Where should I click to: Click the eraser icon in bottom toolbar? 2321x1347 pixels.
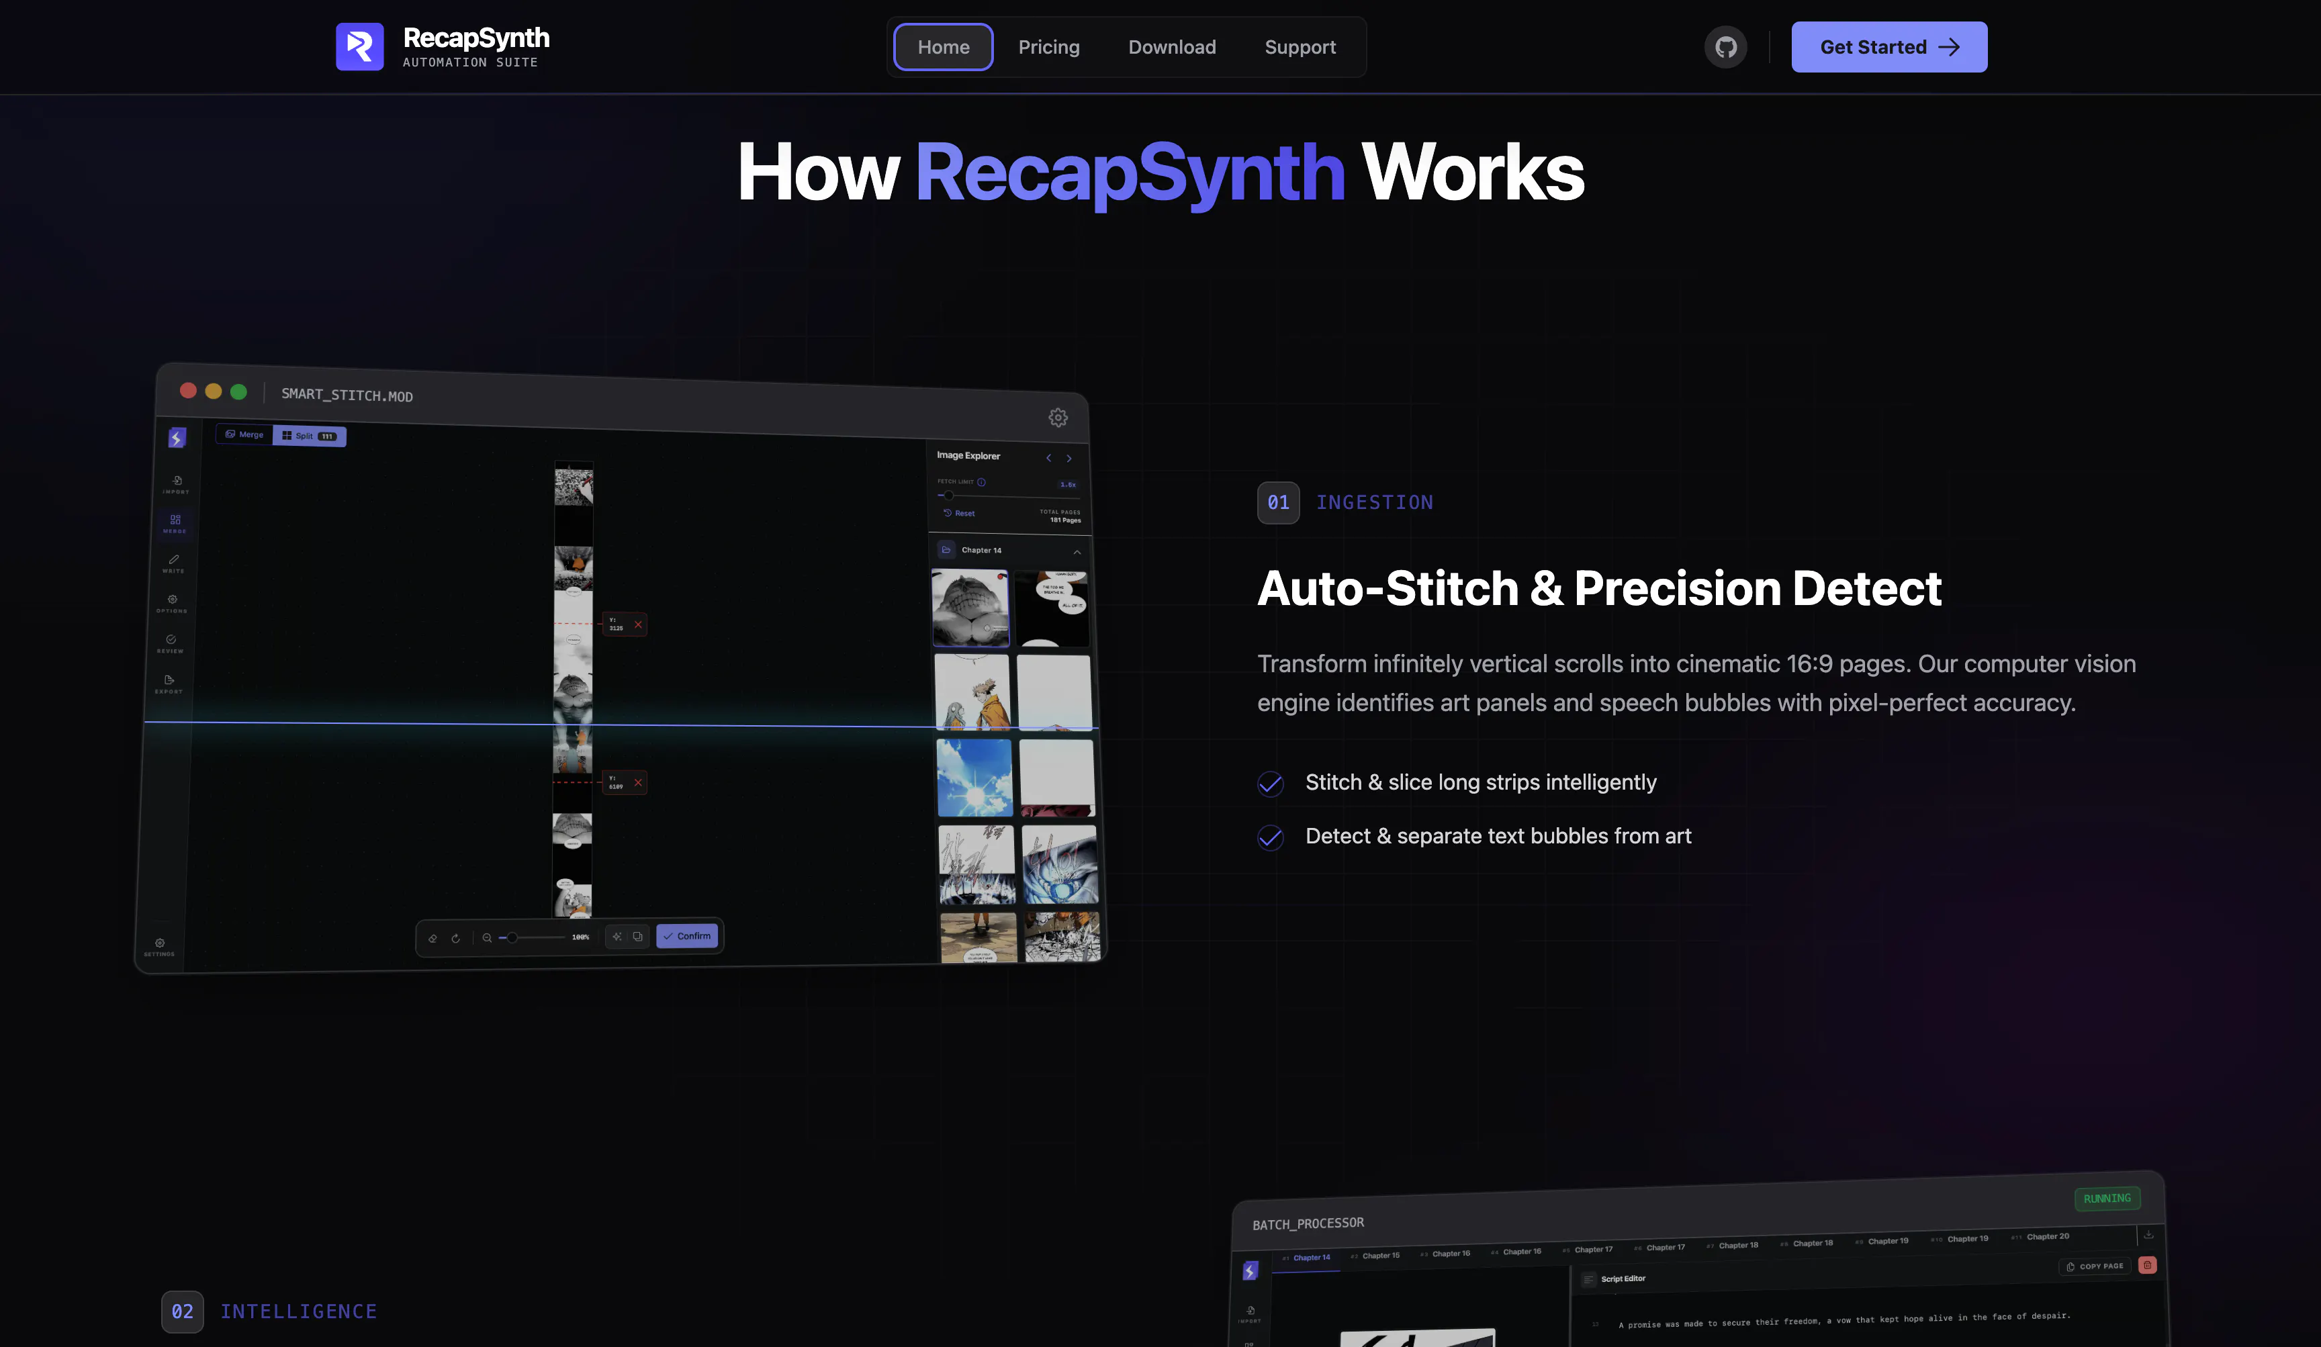433,938
